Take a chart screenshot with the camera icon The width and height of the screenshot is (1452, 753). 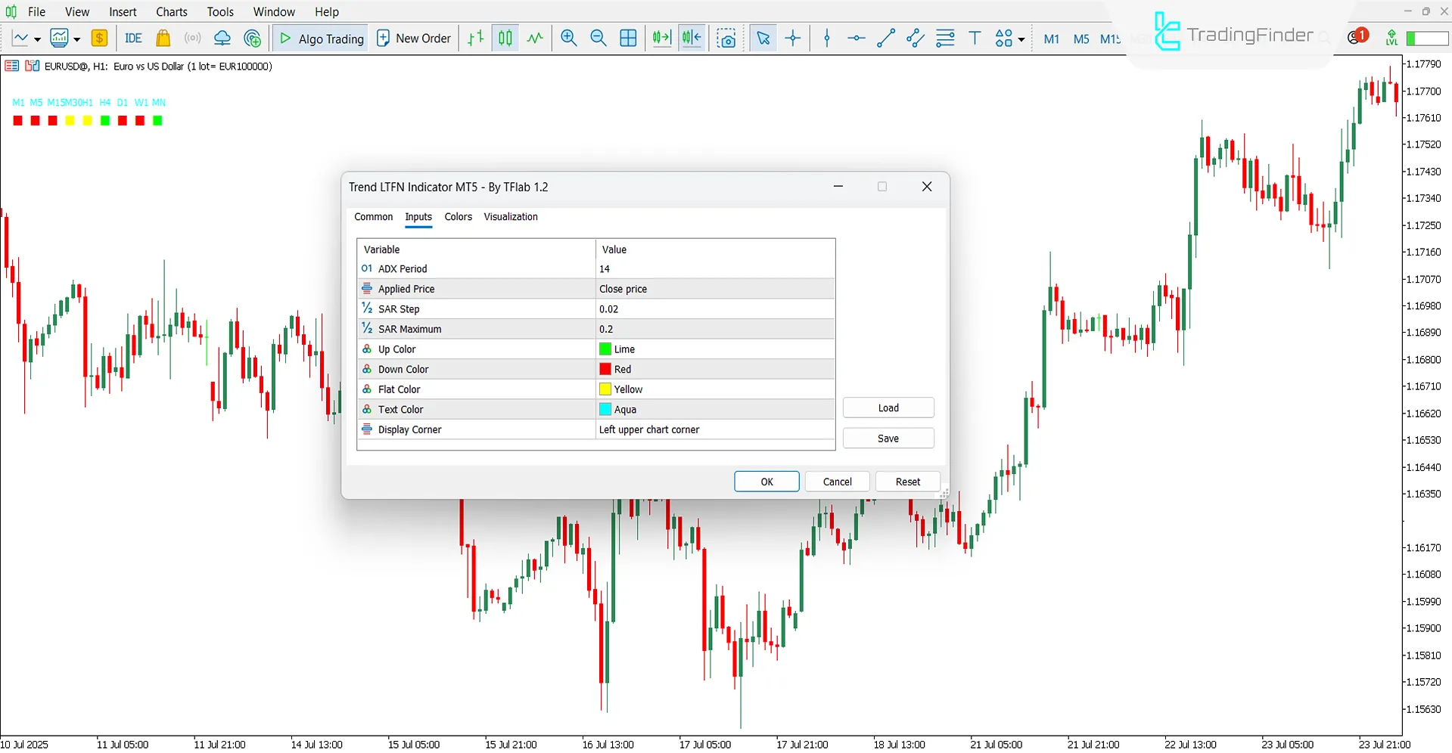point(726,38)
